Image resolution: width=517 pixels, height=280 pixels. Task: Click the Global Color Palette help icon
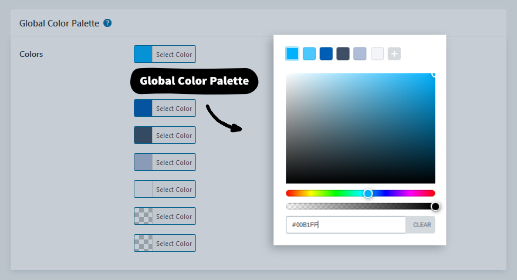(107, 23)
